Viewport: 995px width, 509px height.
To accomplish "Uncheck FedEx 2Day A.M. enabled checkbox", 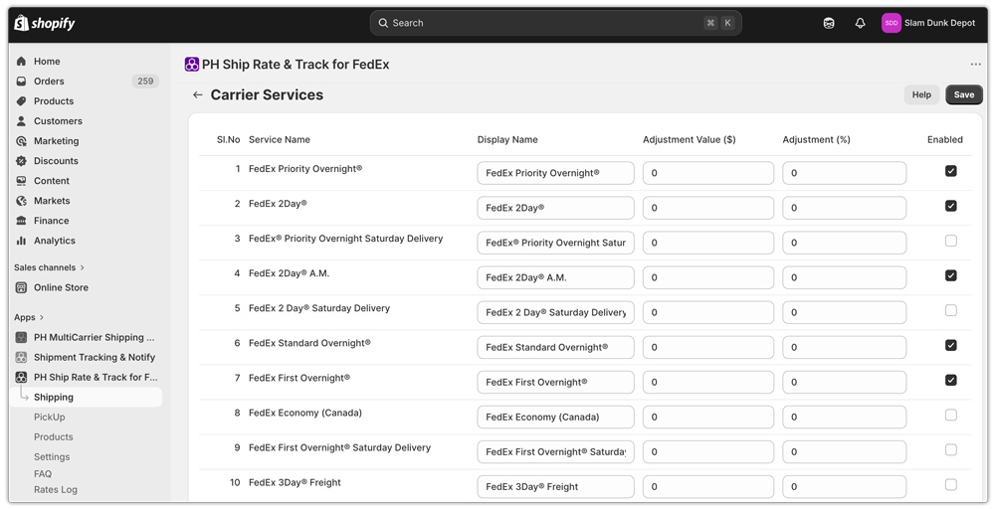I will point(950,275).
